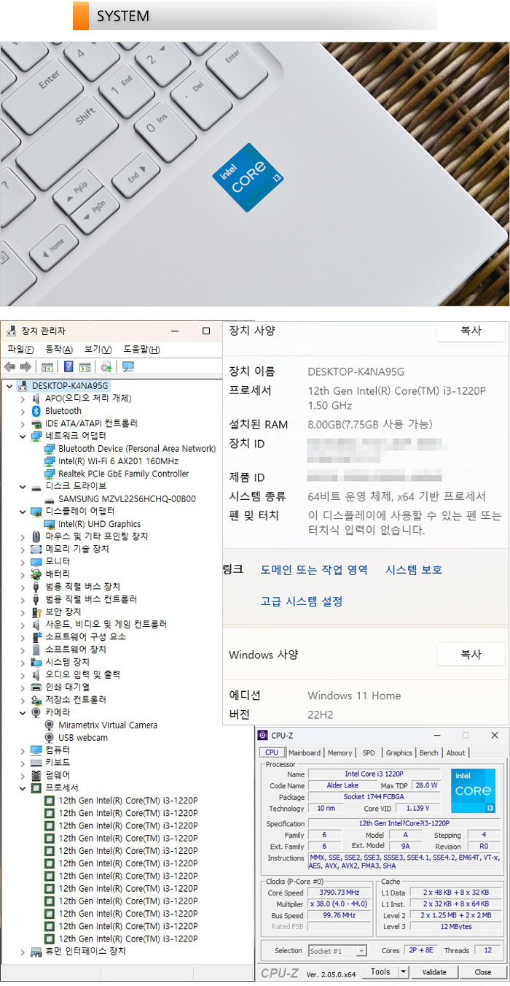Image resolution: width=510 pixels, height=986 pixels.
Task: Collapse the DESKTOP-K4NA95G root node
Action: pyautogui.click(x=9, y=385)
